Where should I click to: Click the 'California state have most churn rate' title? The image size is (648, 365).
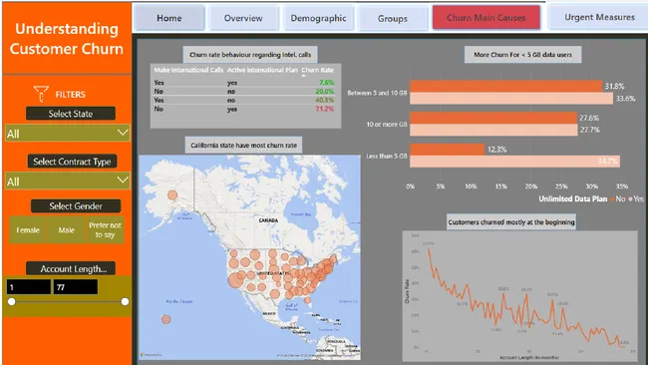click(243, 145)
